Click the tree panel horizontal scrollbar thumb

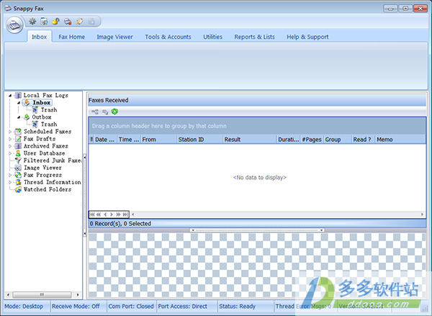[42, 295]
